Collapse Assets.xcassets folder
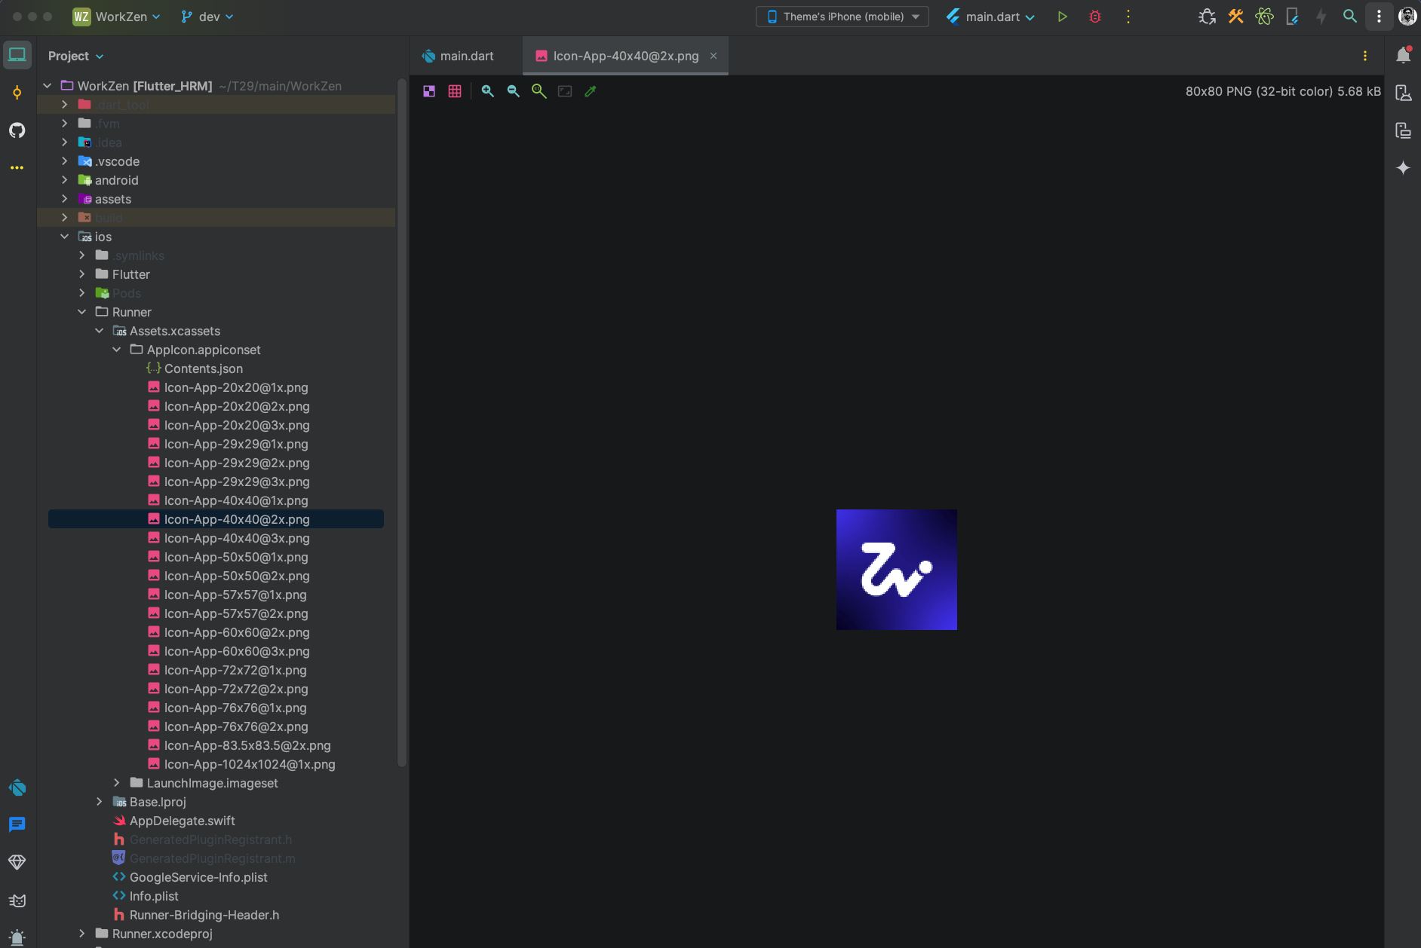Viewport: 1421px width, 948px height. point(100,331)
